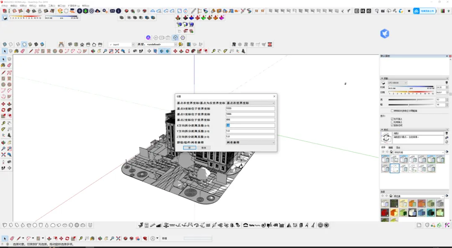This screenshot has width=452, height=248.
Task: Click the 取消 cancel button in dialog
Action: point(204,148)
